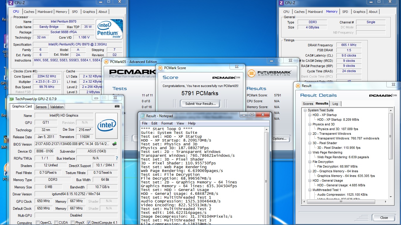Select Graphics Memory - 64 lines: 635.305 fps row
The image size is (401, 225).
[x=346, y=176]
